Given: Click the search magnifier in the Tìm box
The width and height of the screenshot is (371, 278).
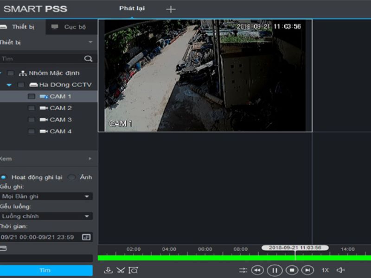Looking at the screenshot, I should (x=88, y=59).
